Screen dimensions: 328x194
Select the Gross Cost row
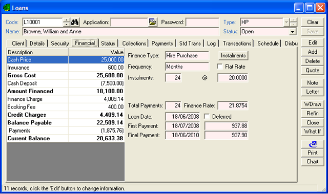(66, 75)
